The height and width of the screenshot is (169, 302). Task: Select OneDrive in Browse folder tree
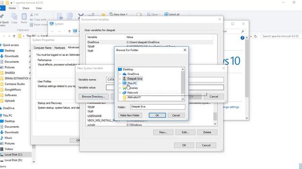tap(133, 74)
